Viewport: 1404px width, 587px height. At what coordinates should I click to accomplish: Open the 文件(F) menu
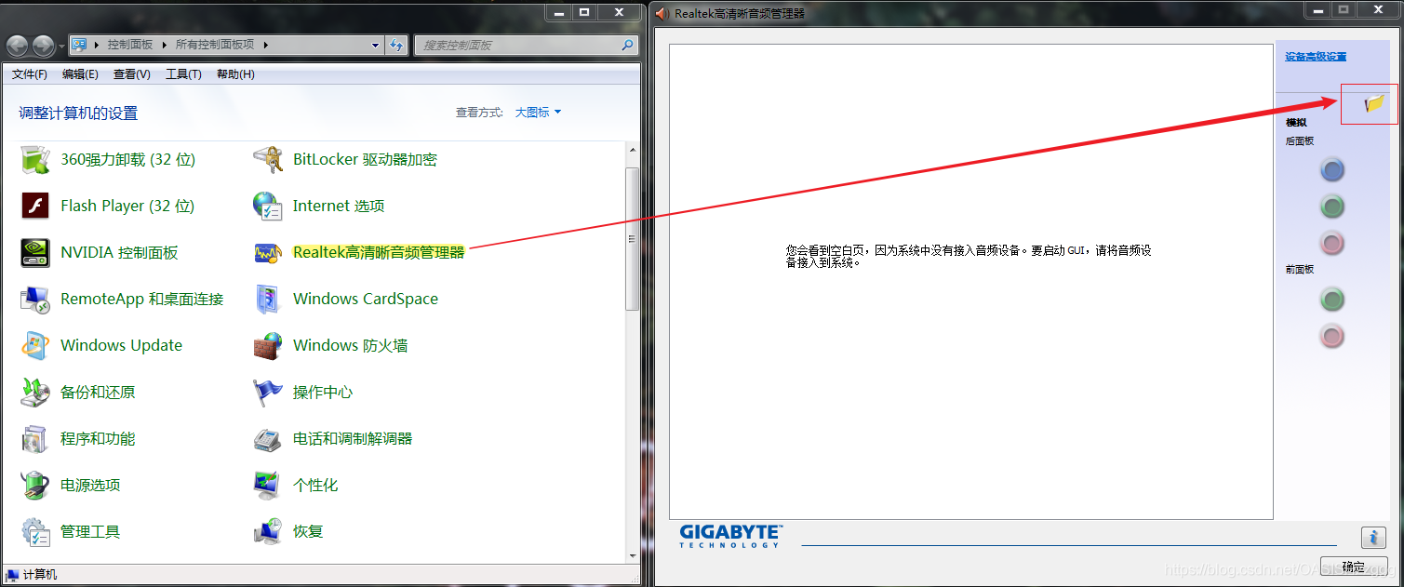pyautogui.click(x=30, y=74)
